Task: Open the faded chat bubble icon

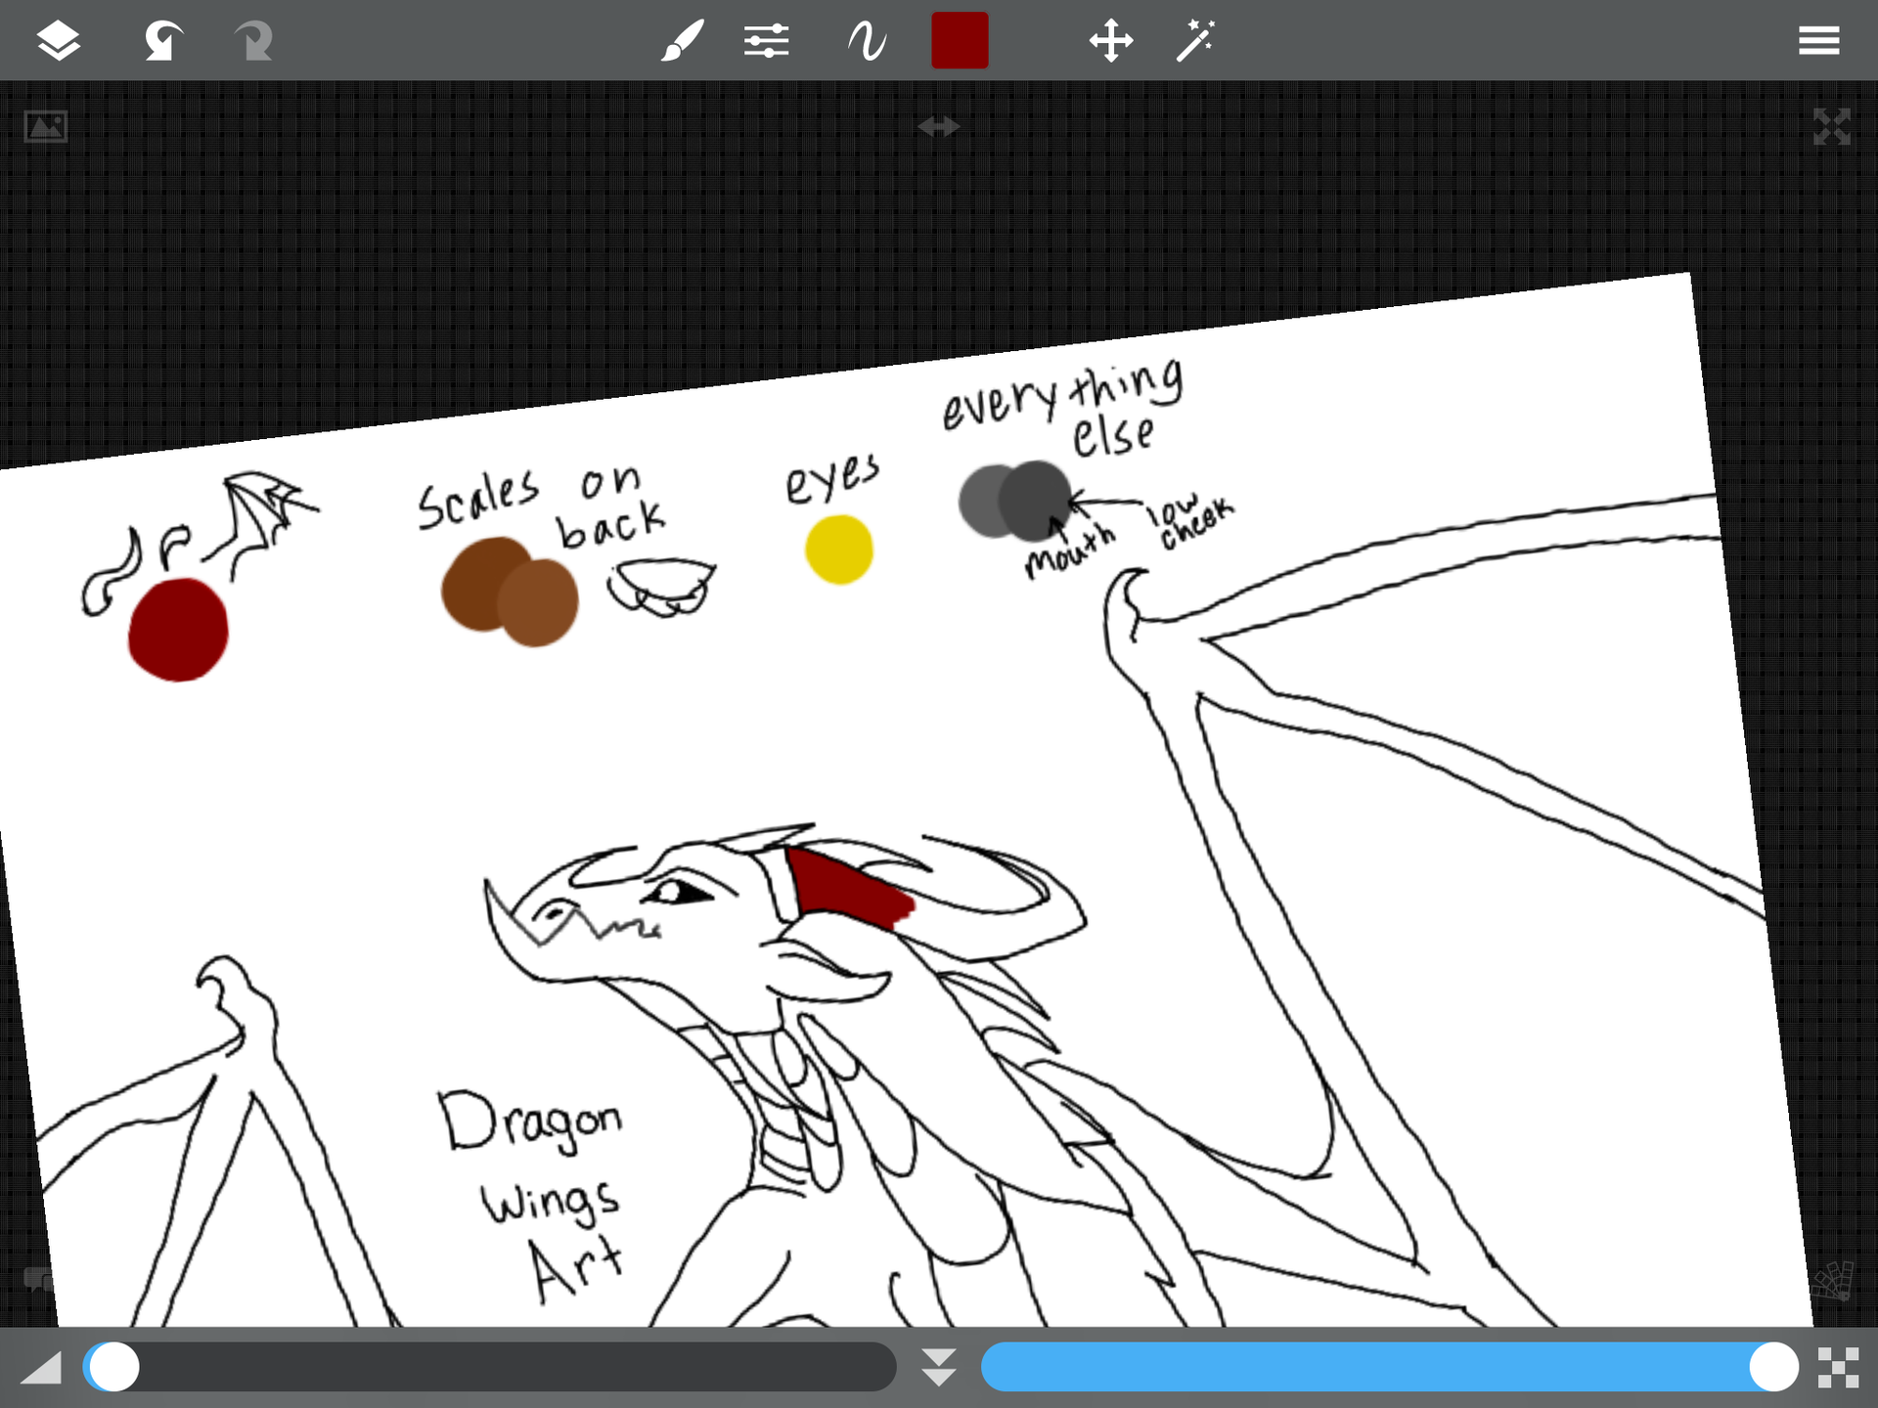Action: click(x=37, y=1279)
